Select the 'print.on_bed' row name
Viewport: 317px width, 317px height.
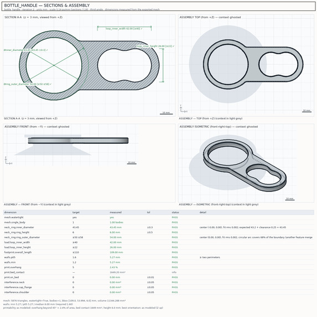pos(11,277)
